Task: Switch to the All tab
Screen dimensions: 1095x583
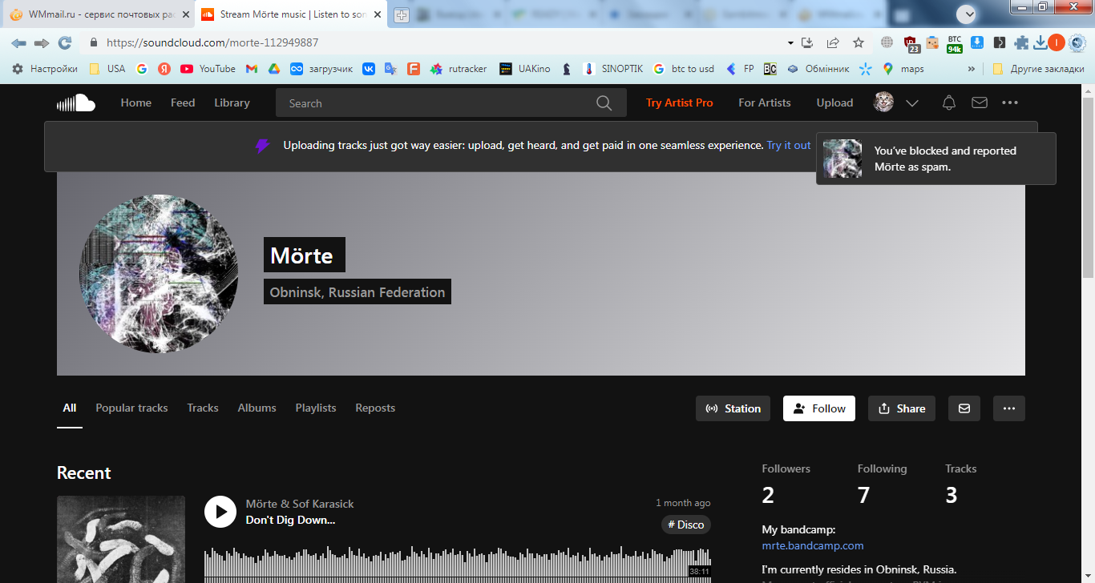Action: click(x=70, y=408)
